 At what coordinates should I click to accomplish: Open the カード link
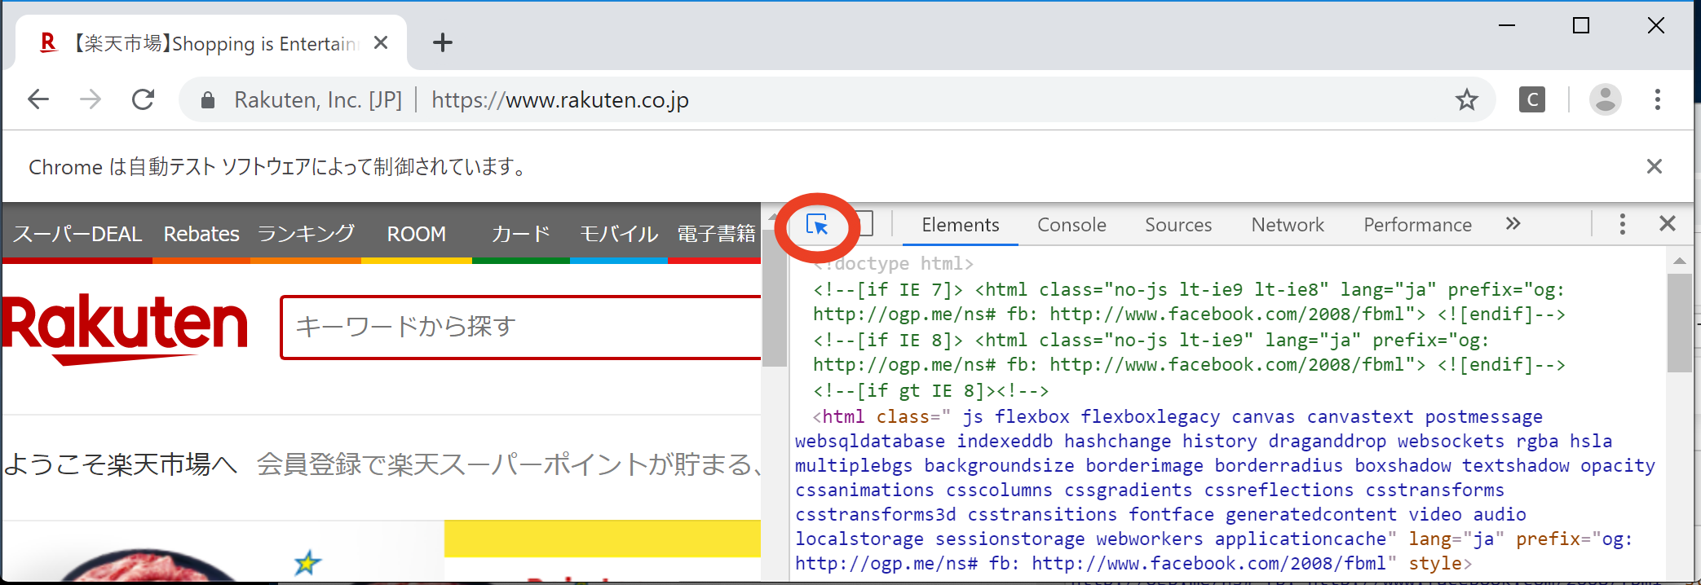click(521, 235)
